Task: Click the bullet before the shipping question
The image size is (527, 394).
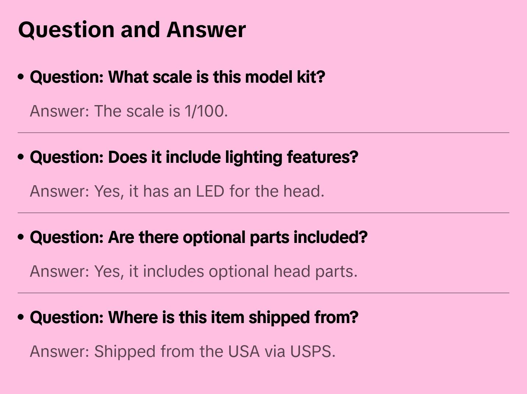Action: pos(21,318)
